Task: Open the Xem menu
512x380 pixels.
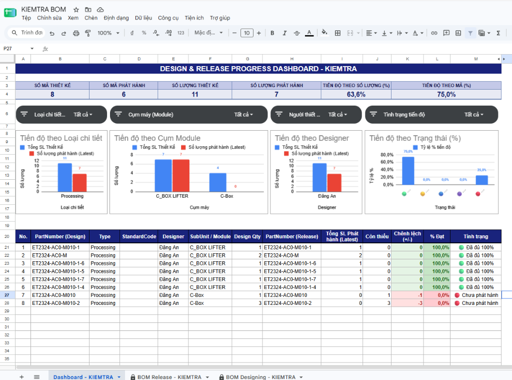Action: [x=73, y=18]
